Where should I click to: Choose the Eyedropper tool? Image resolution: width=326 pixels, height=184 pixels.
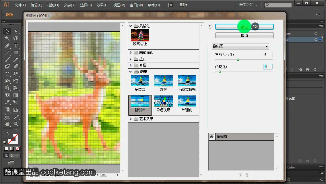tap(7, 102)
